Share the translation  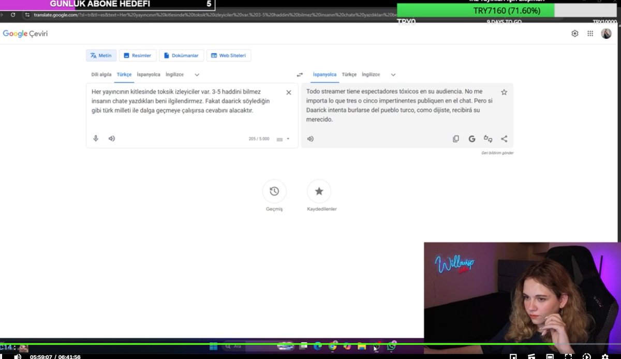point(504,139)
